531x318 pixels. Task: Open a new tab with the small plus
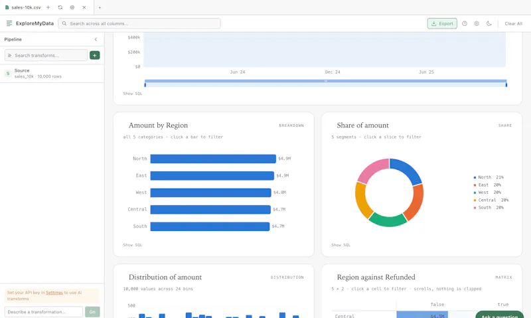pos(100,7)
